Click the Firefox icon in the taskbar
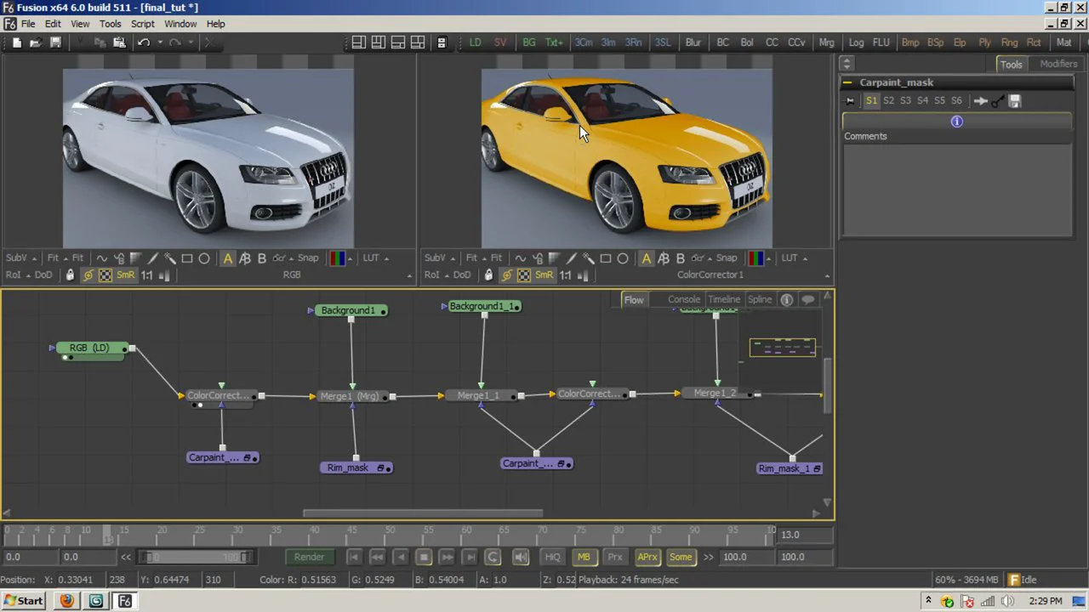 coord(67,601)
